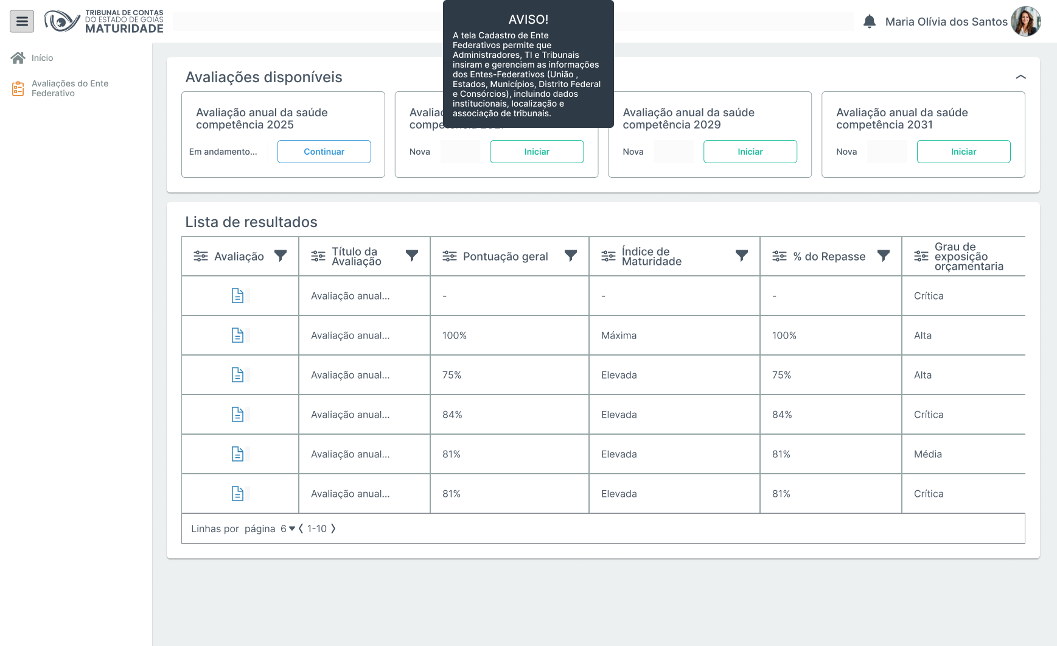The height and width of the screenshot is (646, 1057).
Task: Open Maria Olívia's profile avatar
Action: tap(1025, 22)
